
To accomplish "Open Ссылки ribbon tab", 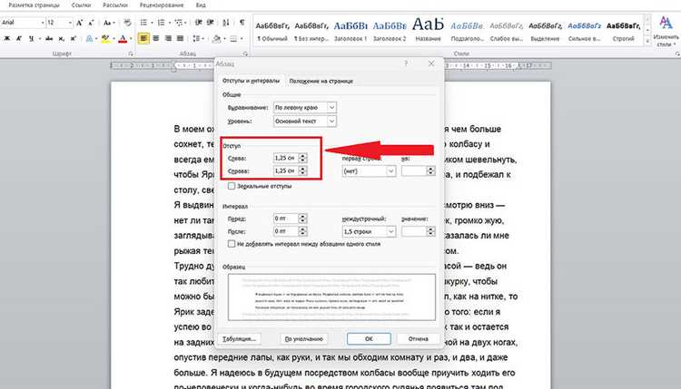I will pyautogui.click(x=81, y=5).
